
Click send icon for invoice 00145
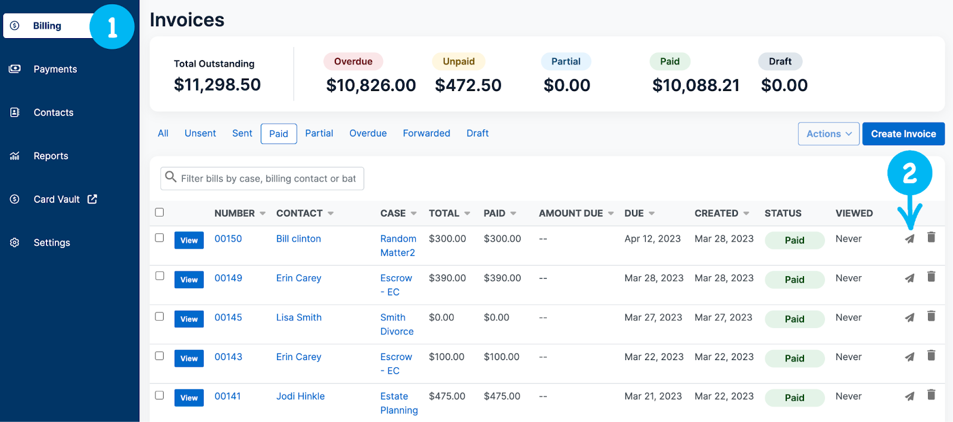pos(910,318)
